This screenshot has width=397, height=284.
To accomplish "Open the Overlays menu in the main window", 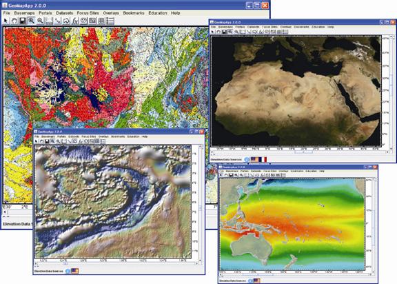I will click(x=111, y=13).
